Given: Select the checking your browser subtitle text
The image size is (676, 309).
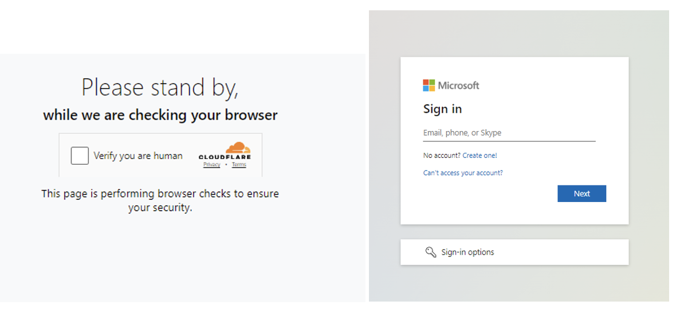Looking at the screenshot, I should [x=160, y=116].
